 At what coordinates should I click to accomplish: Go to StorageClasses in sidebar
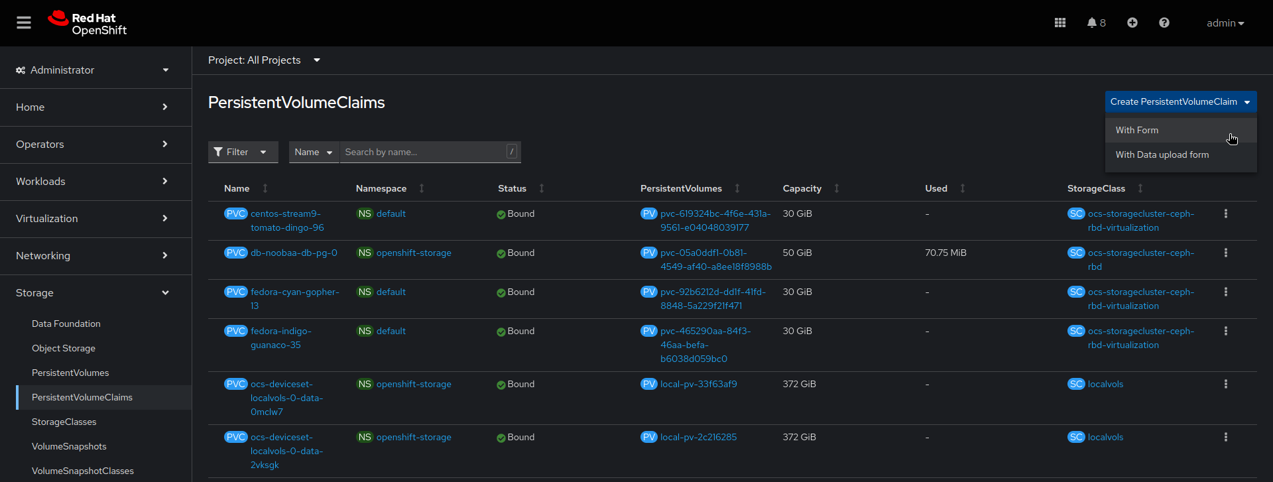pyautogui.click(x=64, y=422)
